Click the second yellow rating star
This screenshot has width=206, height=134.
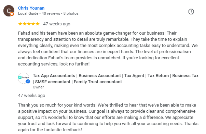[25, 24]
